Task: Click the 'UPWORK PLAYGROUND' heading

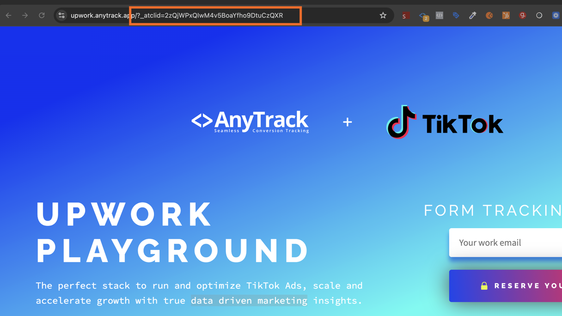Action: pyautogui.click(x=172, y=232)
